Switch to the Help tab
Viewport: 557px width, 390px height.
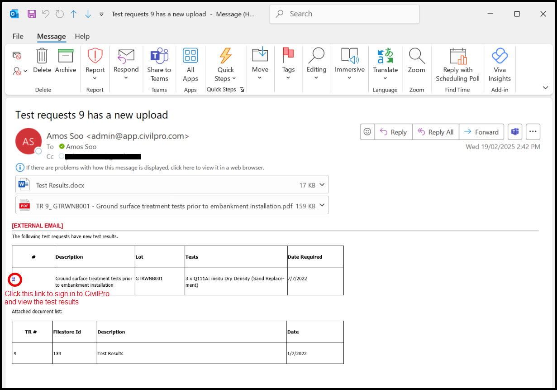(x=82, y=36)
